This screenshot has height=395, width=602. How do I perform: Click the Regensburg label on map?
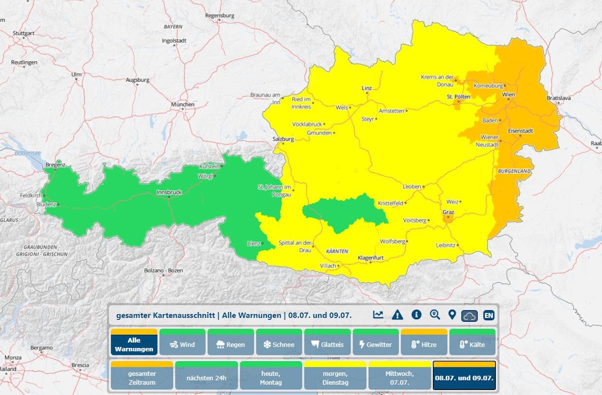click(x=220, y=16)
